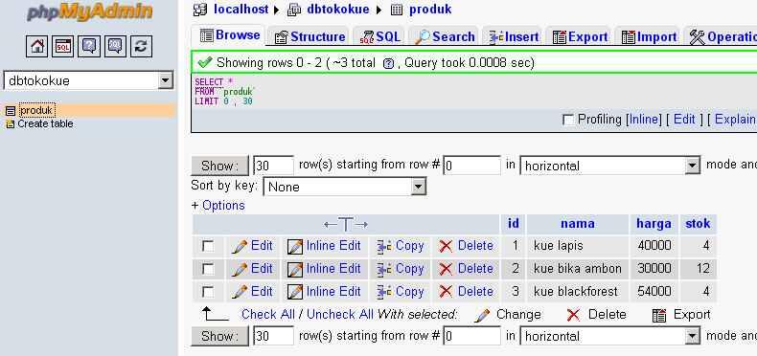Reload navigation frame icon
757x356 pixels.
[141, 47]
